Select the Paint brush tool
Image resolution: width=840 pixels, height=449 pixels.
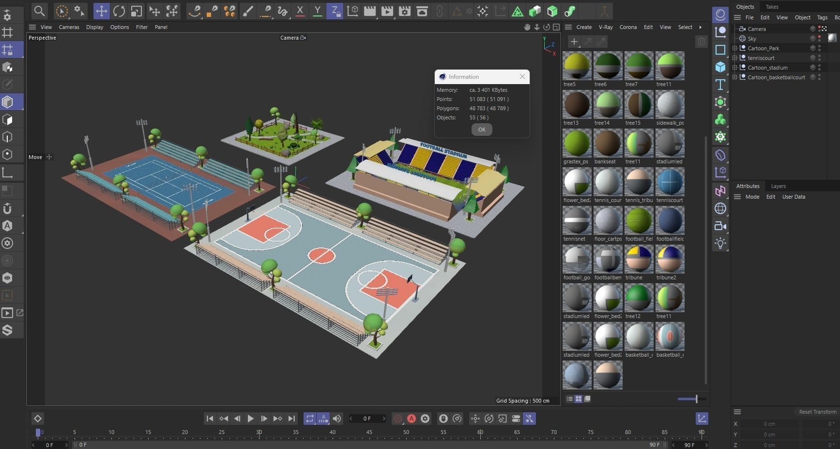[247, 11]
